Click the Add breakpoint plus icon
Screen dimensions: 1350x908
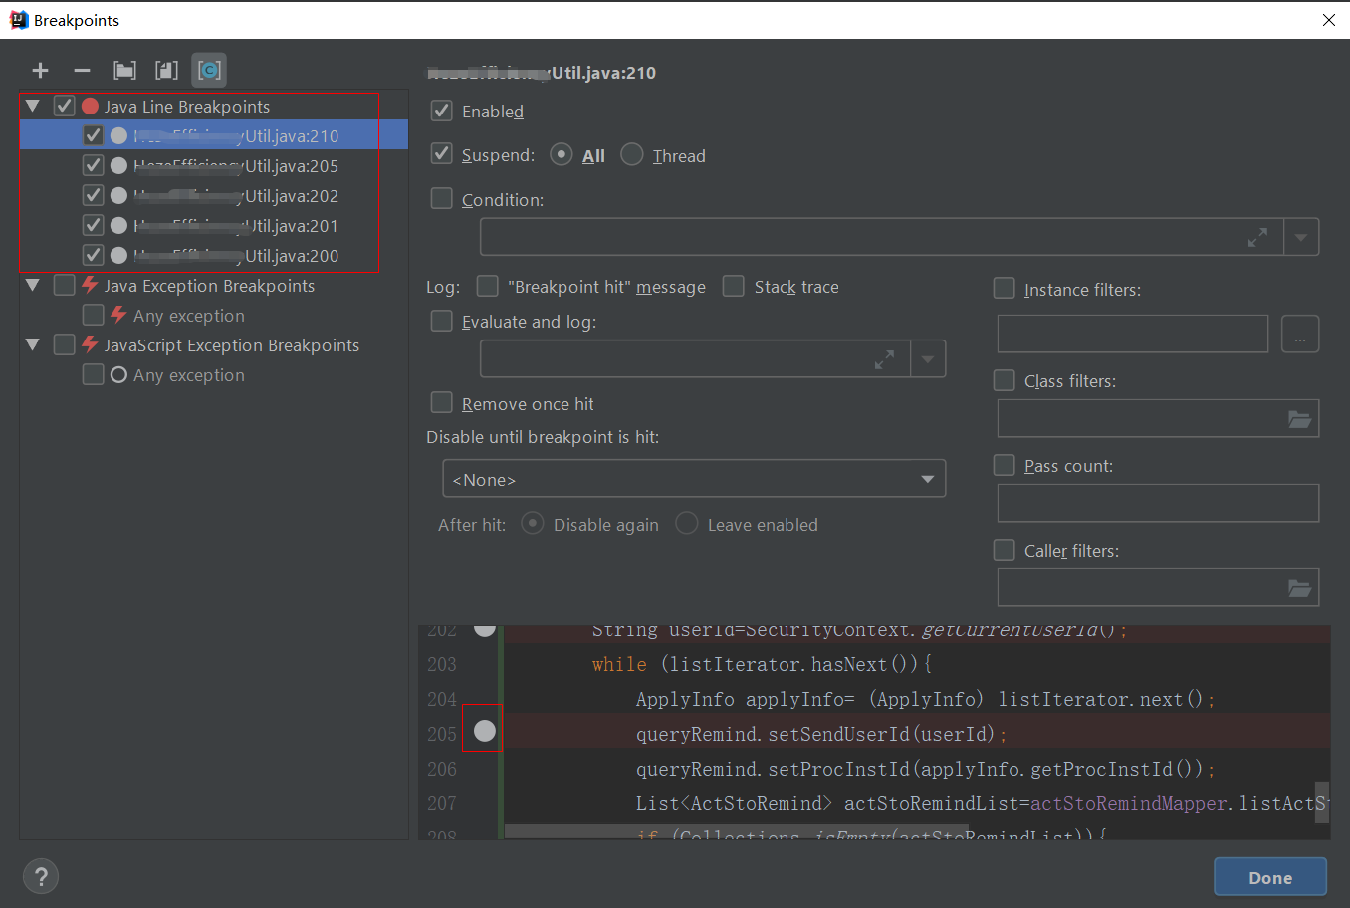40,71
